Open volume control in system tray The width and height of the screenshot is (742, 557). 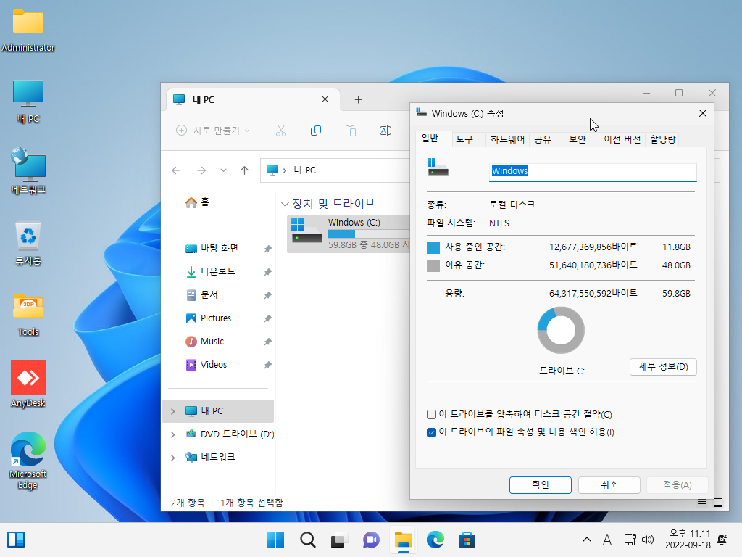pos(647,540)
